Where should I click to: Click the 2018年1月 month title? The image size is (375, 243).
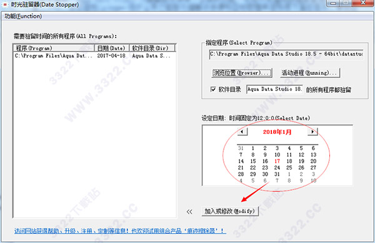[x=277, y=132]
